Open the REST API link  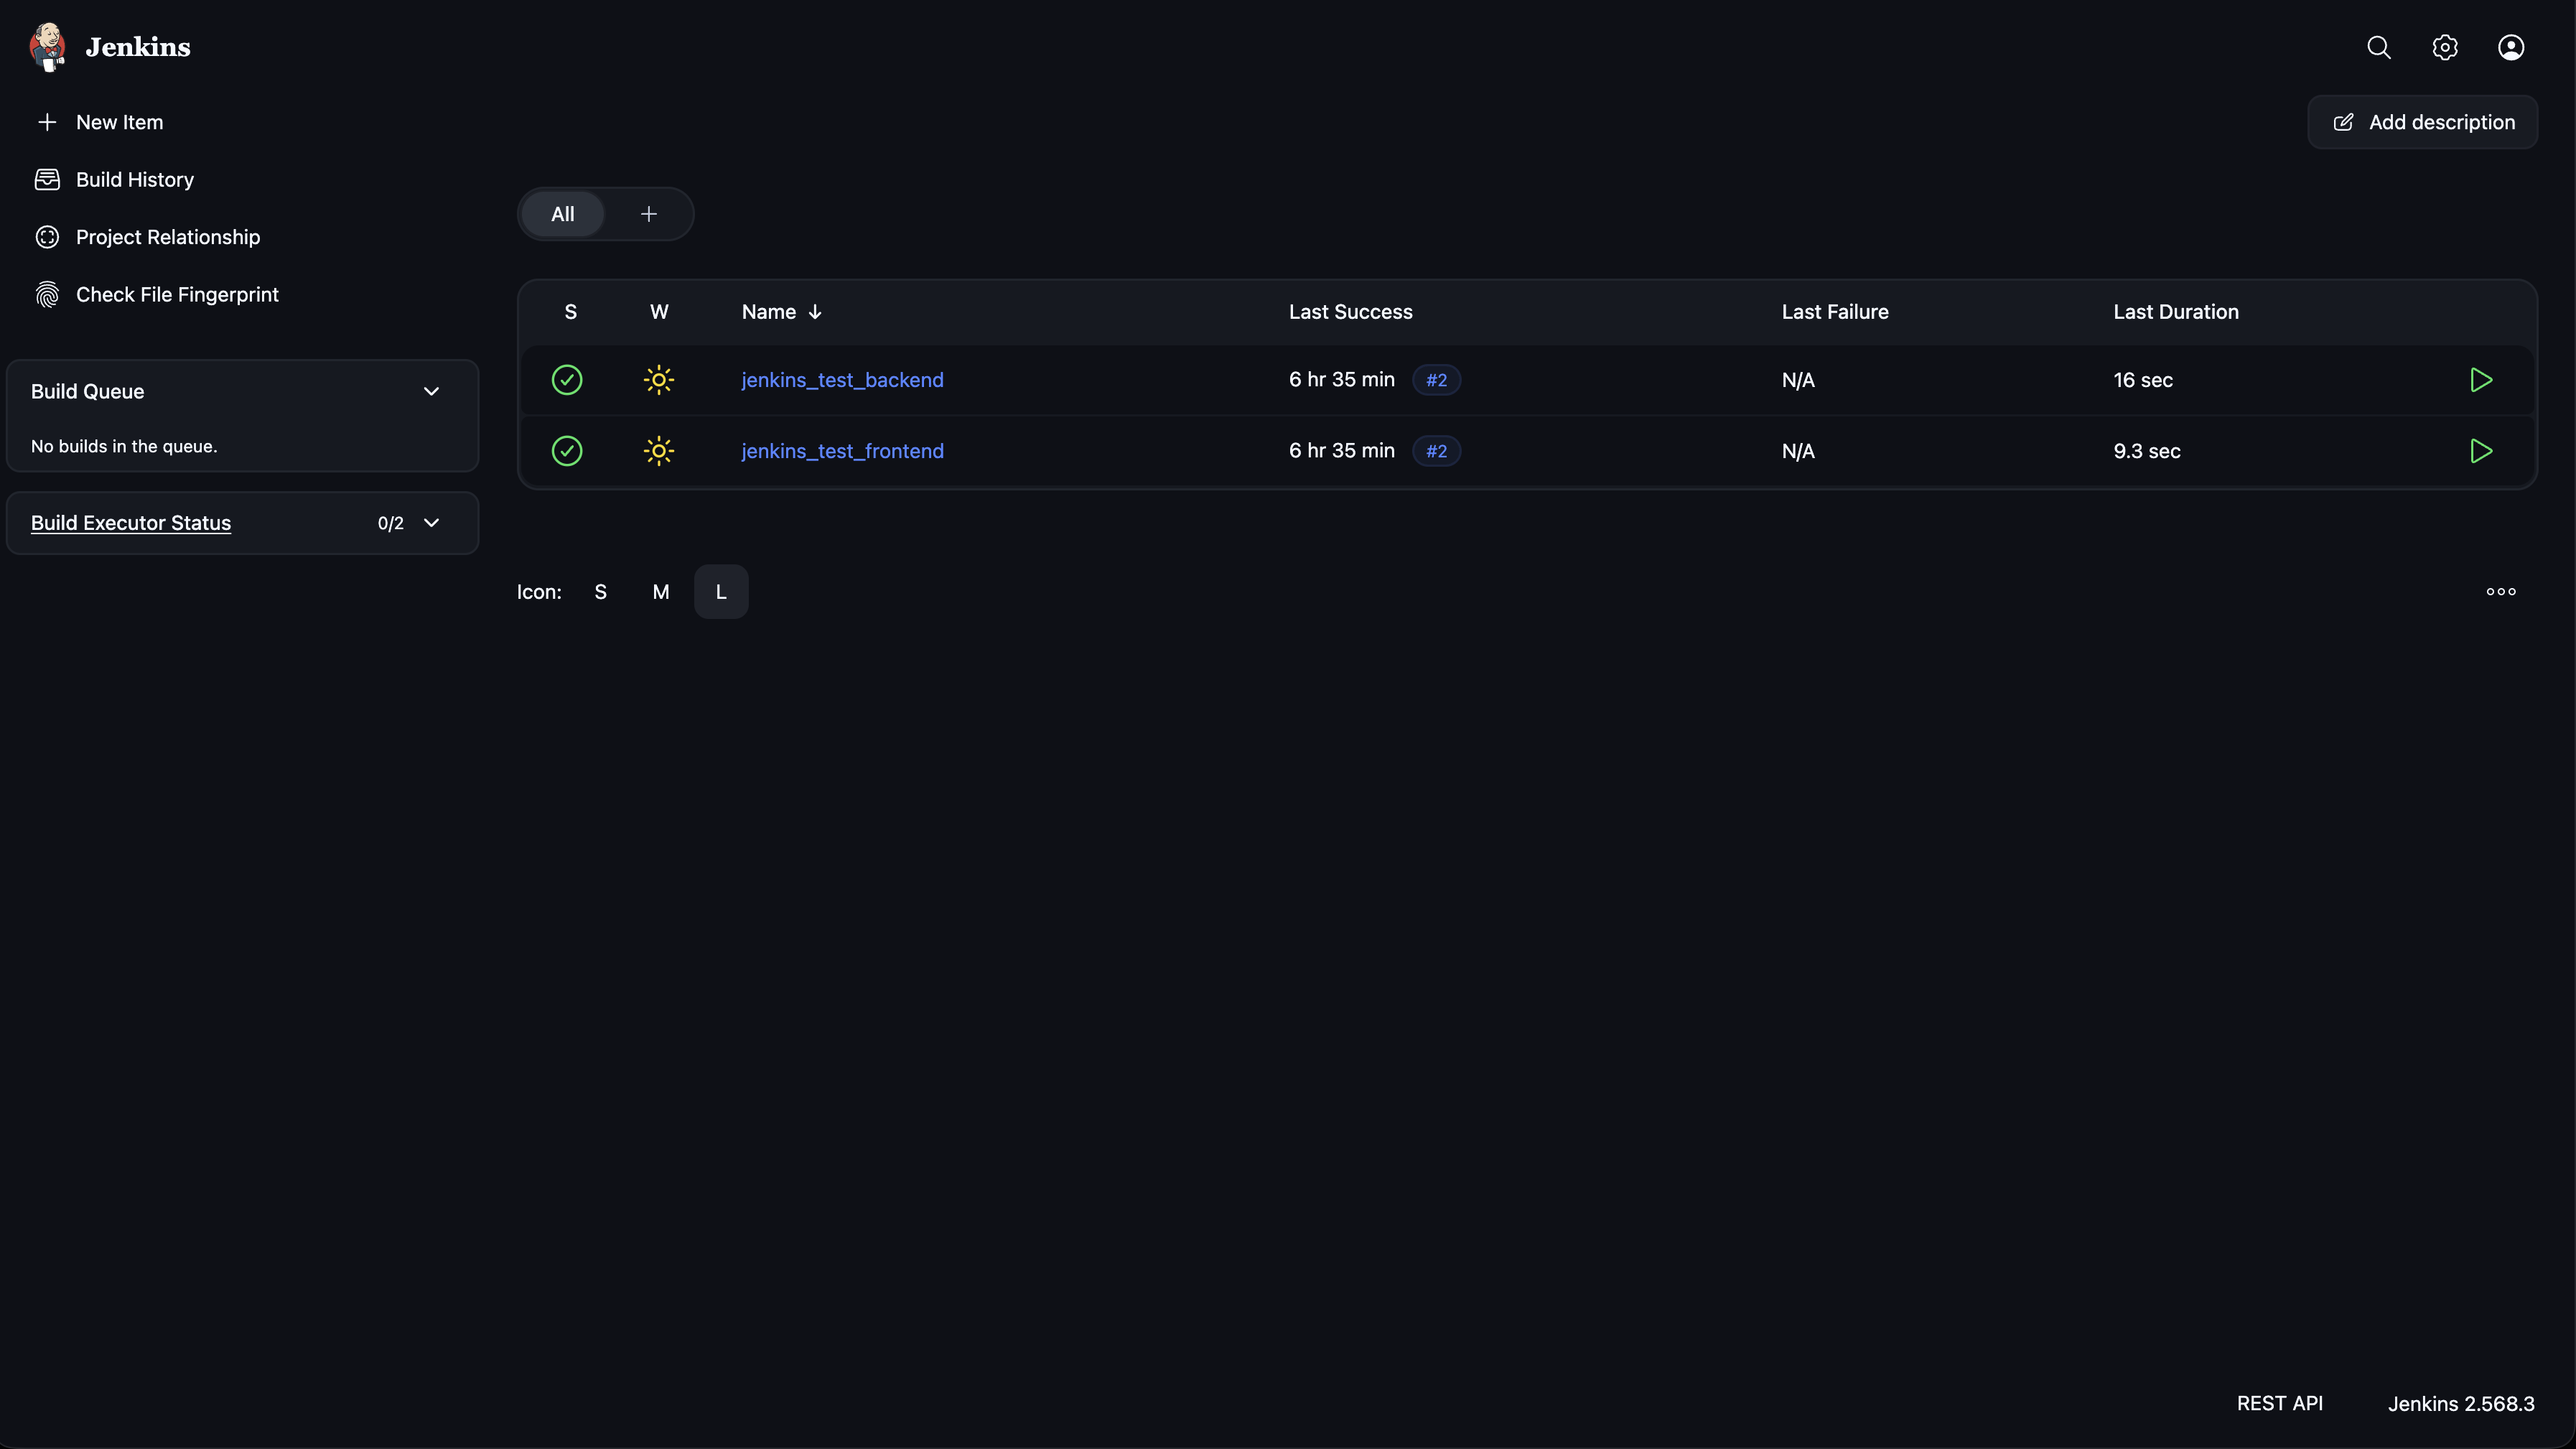(2280, 1404)
